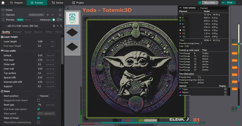Click the Layer height section icon
The width and height of the screenshot is (242, 126).
point(2,37)
